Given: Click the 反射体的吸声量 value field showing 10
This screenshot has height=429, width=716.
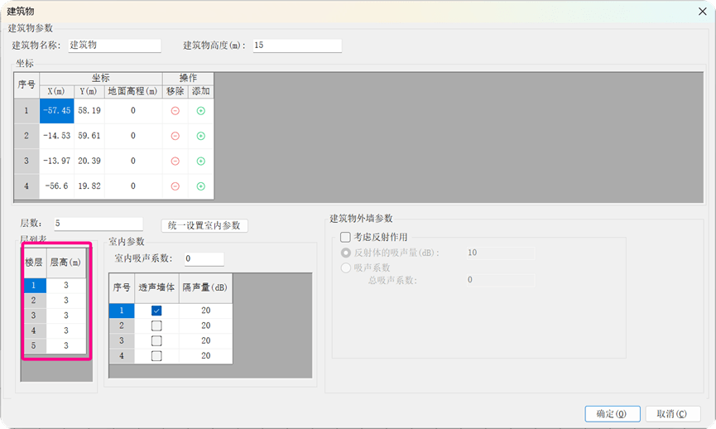Looking at the screenshot, I should [x=501, y=253].
